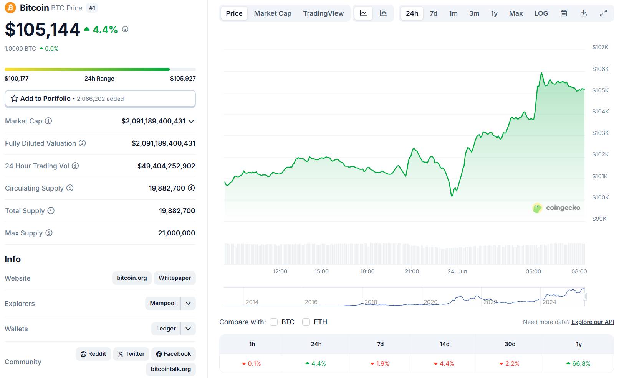Open info icon next to 19,882,700 circulating value
Viewport: 619px width, 378px height.
click(x=191, y=188)
